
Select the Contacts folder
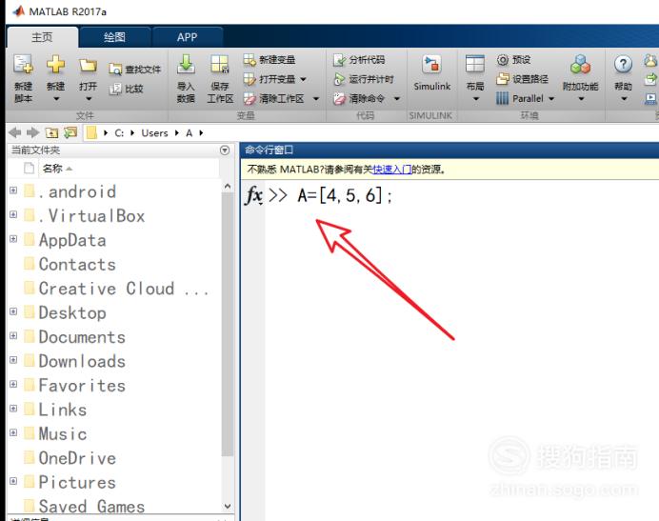click(x=77, y=265)
